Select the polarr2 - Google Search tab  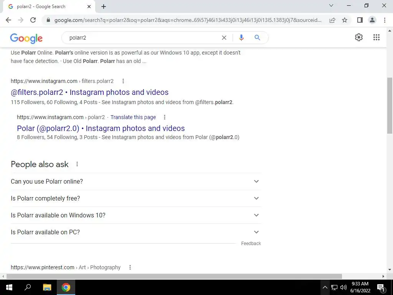(49, 7)
